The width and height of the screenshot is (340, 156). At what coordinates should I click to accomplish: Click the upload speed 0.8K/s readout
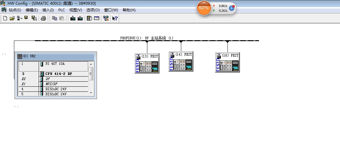(x=223, y=6)
